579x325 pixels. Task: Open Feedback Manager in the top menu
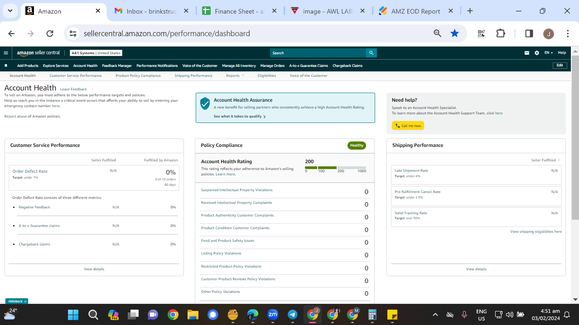point(117,66)
